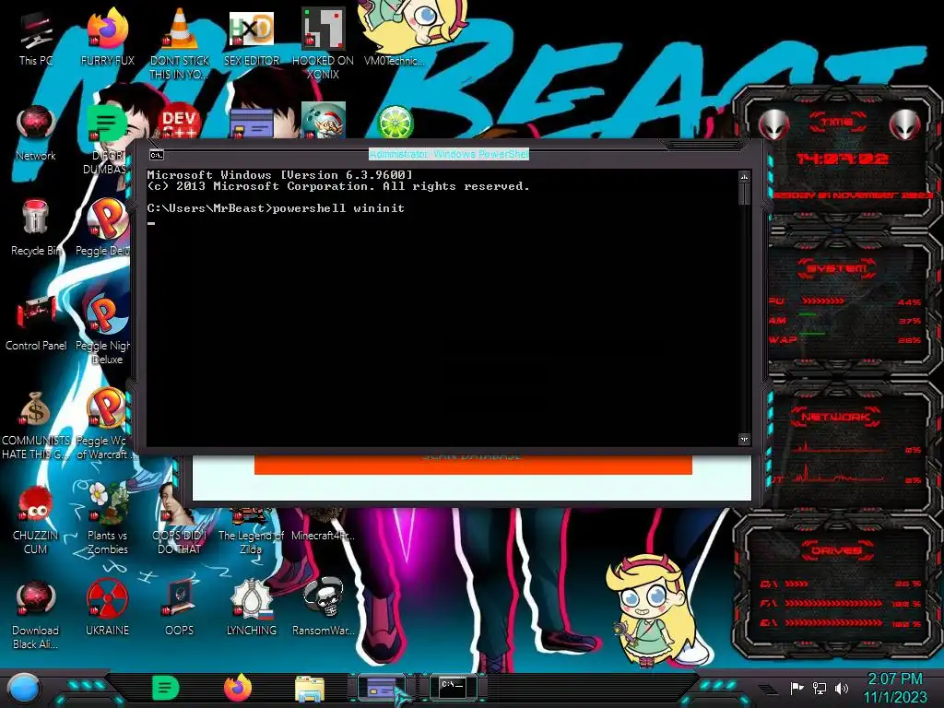944x708 pixels.
Task: Click the C:\ system icon in PowerShell title bar
Action: [x=156, y=155]
